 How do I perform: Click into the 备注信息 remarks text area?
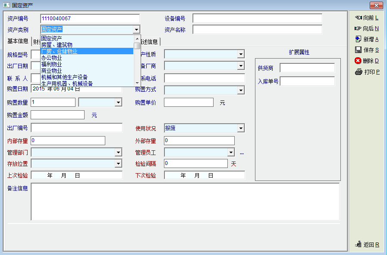(x=185, y=202)
